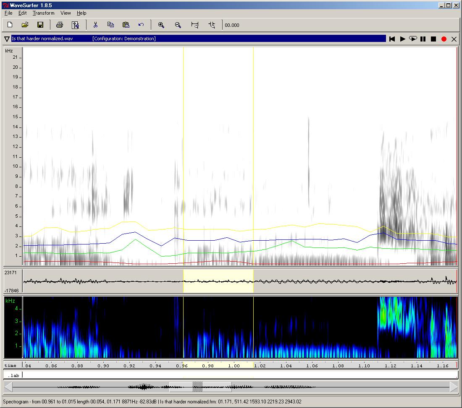The image size is (462, 408).
Task: Start recording with the red button
Action: click(x=444, y=39)
